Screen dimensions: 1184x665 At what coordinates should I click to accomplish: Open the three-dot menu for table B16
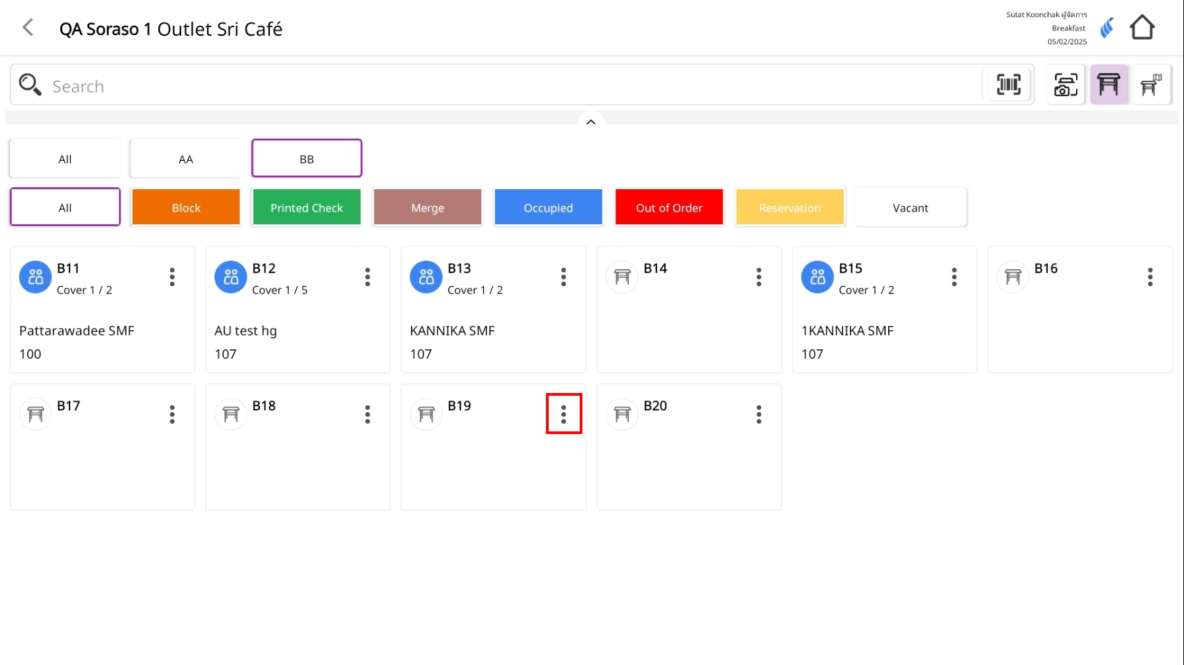point(1150,277)
